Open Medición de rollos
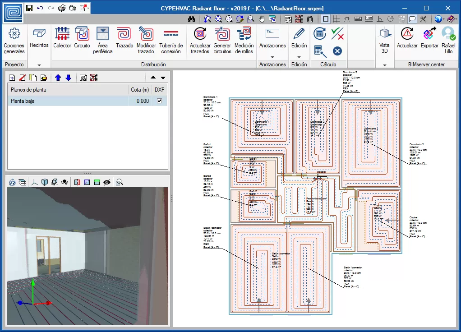Image resolution: width=461 pixels, height=332 pixels. (x=244, y=40)
